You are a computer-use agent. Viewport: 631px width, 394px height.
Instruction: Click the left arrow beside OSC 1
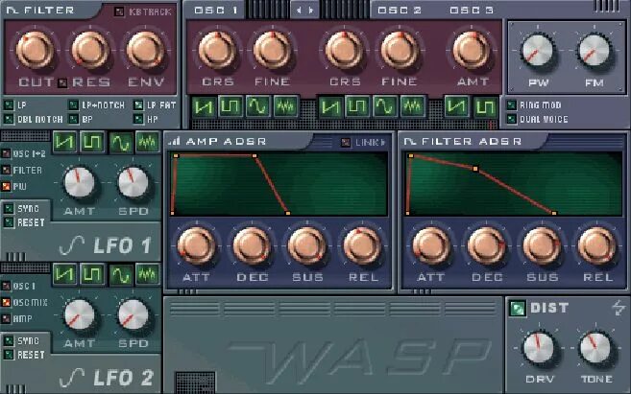[299, 10]
